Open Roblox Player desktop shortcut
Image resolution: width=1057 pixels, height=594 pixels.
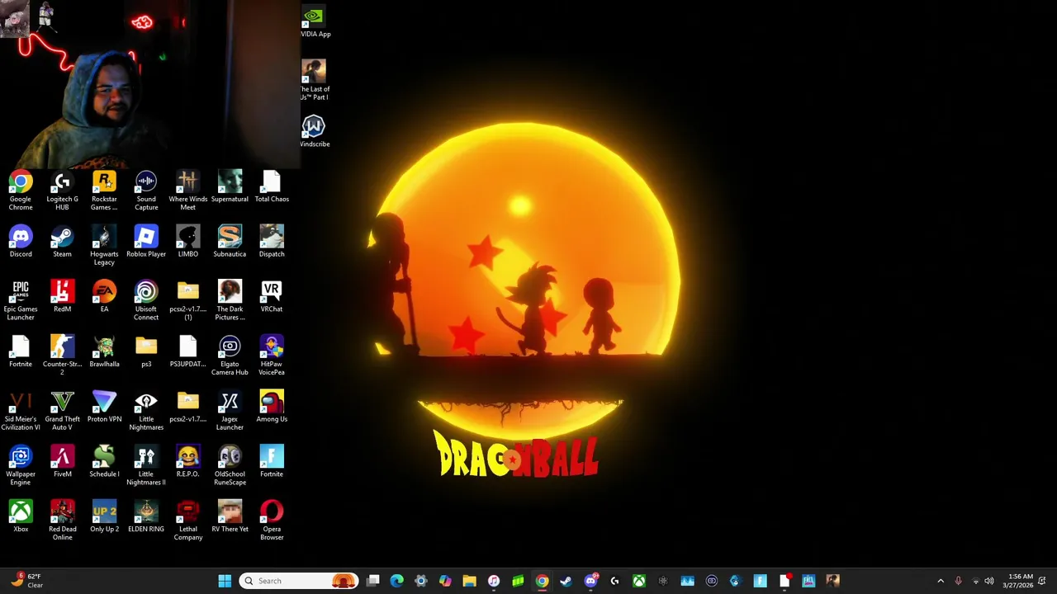click(146, 242)
